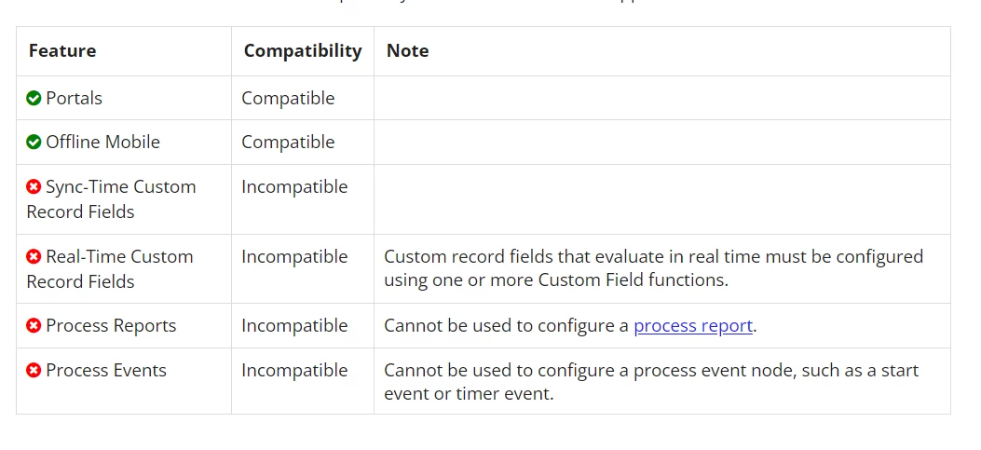Select the Portals feature text
Screen dimensions: 981x450
tap(74, 98)
